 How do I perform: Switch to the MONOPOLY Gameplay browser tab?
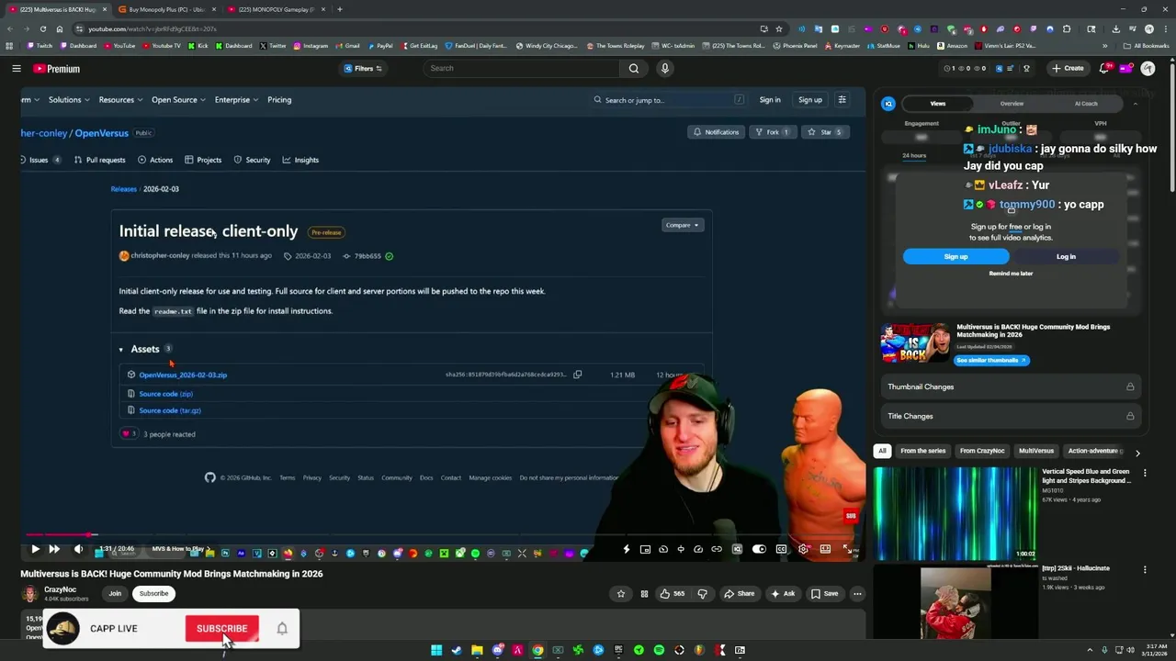point(276,9)
